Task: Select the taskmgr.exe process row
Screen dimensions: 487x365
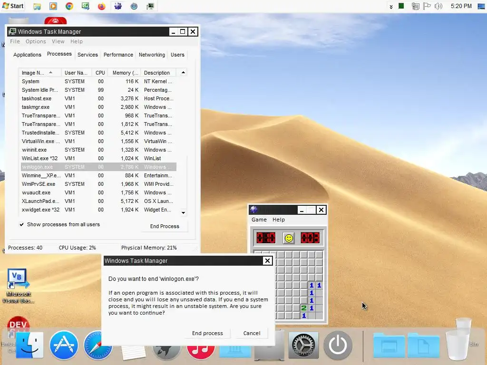Action: coord(98,107)
